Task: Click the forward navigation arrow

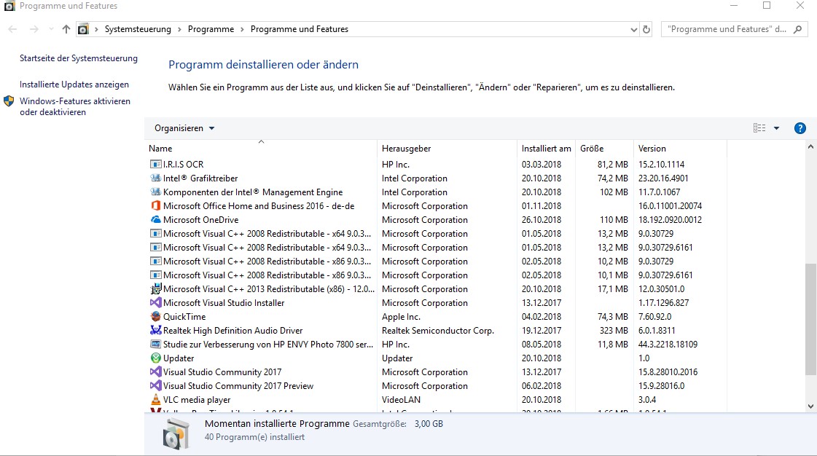Action: tap(34, 29)
